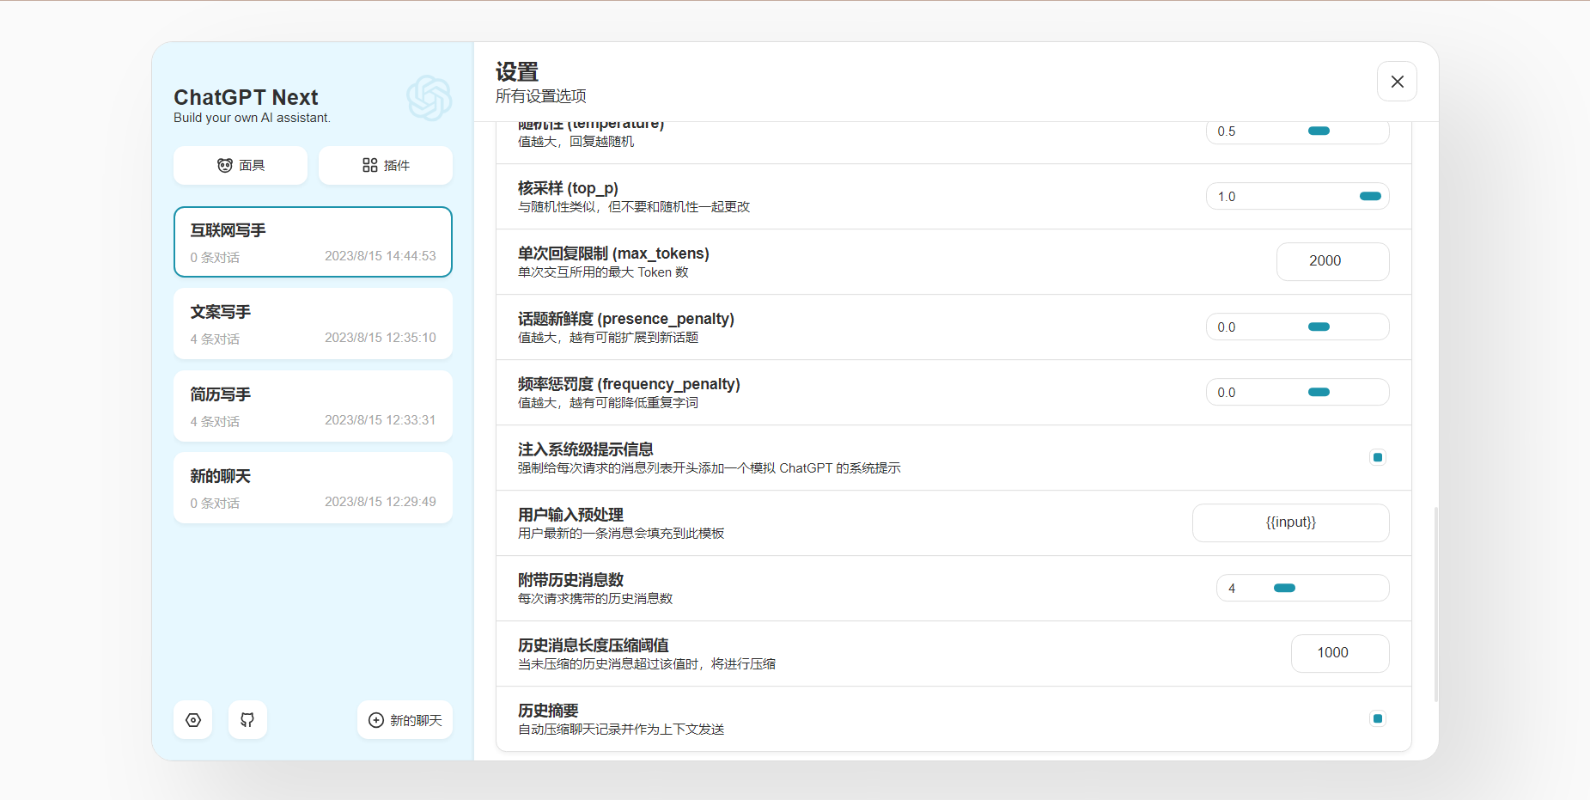The height and width of the screenshot is (800, 1590).
Task: Click the 单次交互所用的最大 Token 数 description
Action: [x=603, y=272]
